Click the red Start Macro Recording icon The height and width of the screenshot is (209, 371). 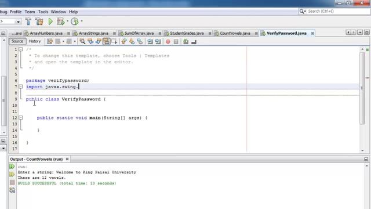[168, 42]
